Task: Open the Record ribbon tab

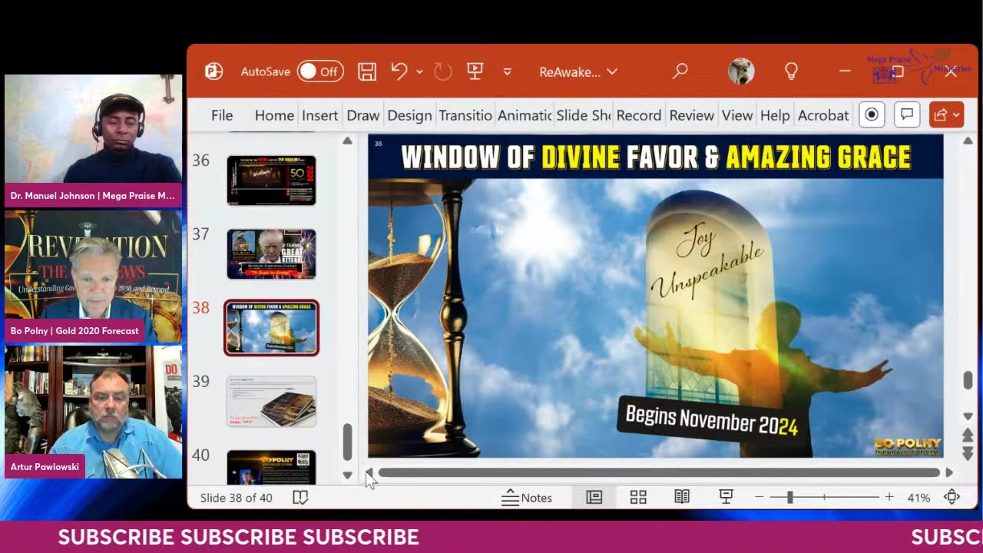Action: [x=638, y=115]
